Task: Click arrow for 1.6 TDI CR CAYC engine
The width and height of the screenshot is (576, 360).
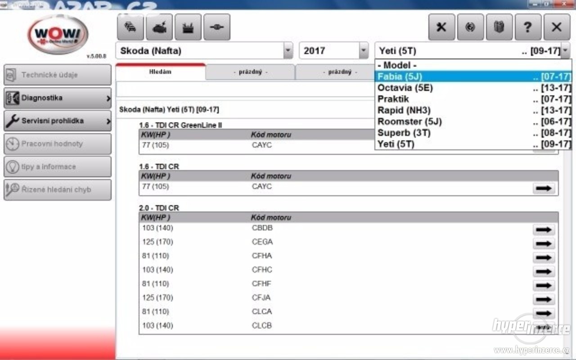Action: tap(544, 188)
